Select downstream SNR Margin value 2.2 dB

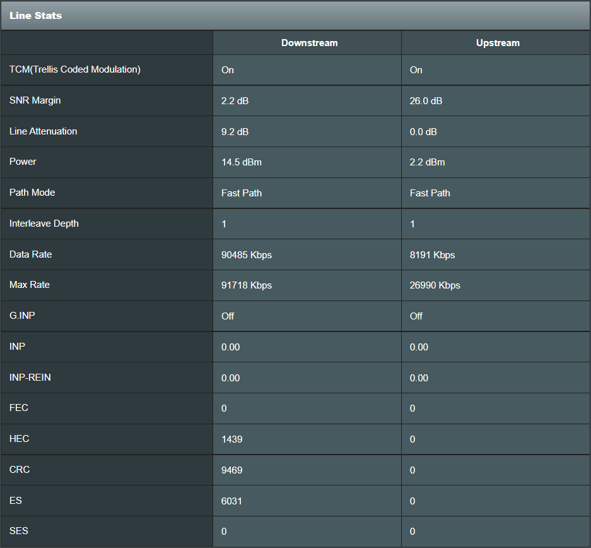point(235,101)
